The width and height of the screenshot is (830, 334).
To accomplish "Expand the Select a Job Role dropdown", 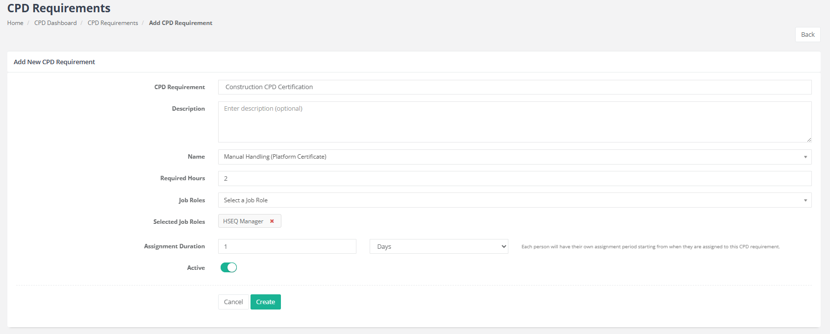I will pos(514,200).
